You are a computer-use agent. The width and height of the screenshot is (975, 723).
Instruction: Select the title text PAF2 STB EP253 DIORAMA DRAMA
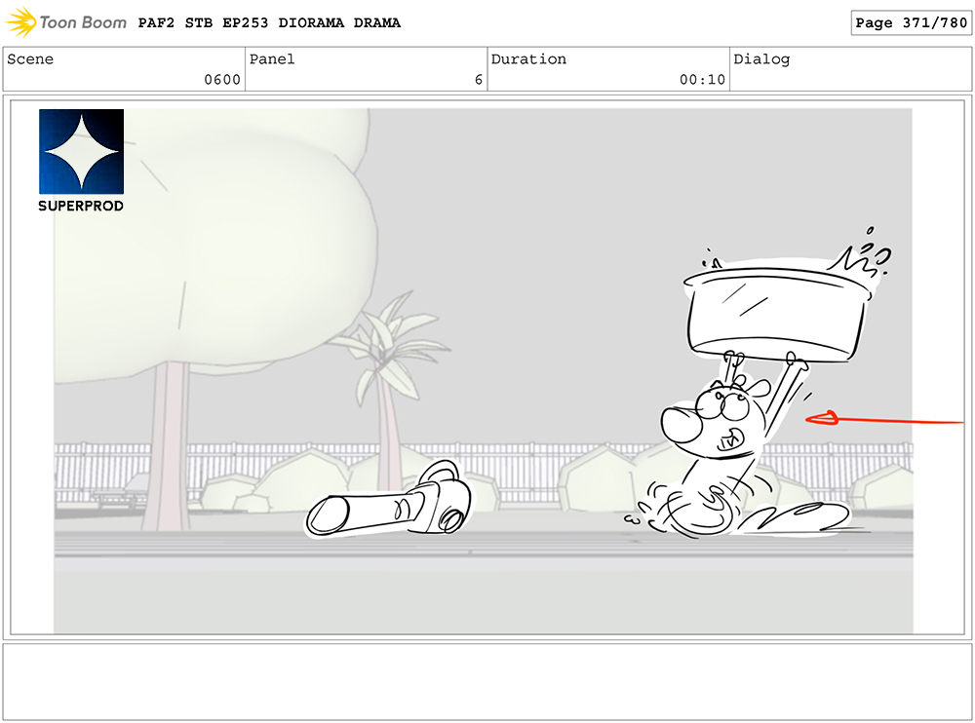point(269,23)
